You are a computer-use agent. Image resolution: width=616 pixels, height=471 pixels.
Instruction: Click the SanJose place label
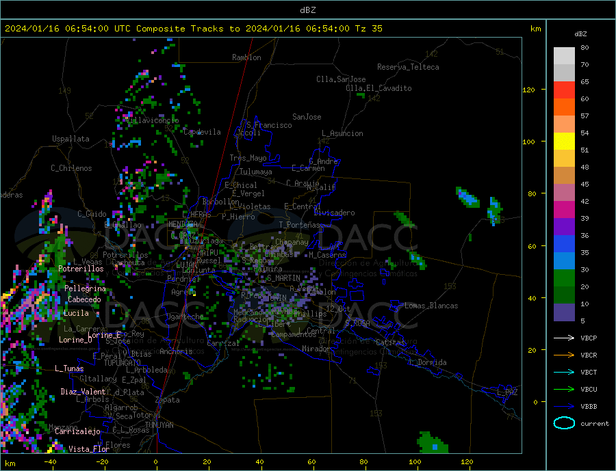[x=307, y=117]
